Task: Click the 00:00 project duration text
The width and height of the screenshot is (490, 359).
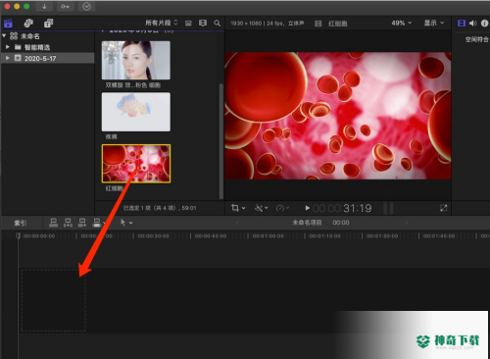Action: [x=341, y=223]
